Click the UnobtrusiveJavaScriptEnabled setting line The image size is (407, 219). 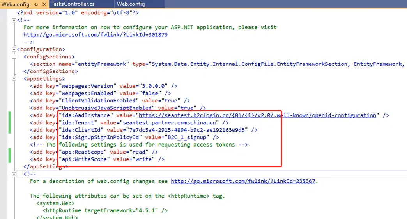118,108
